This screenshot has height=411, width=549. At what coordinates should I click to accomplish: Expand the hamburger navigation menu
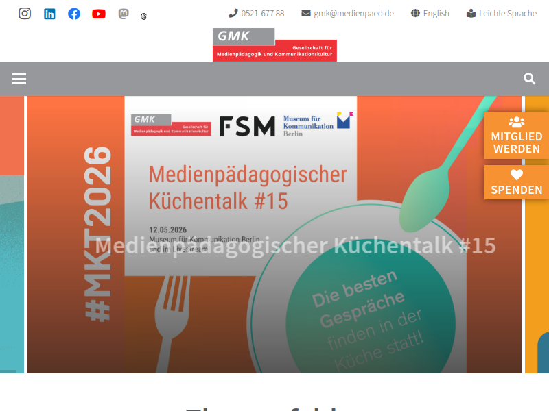19,79
